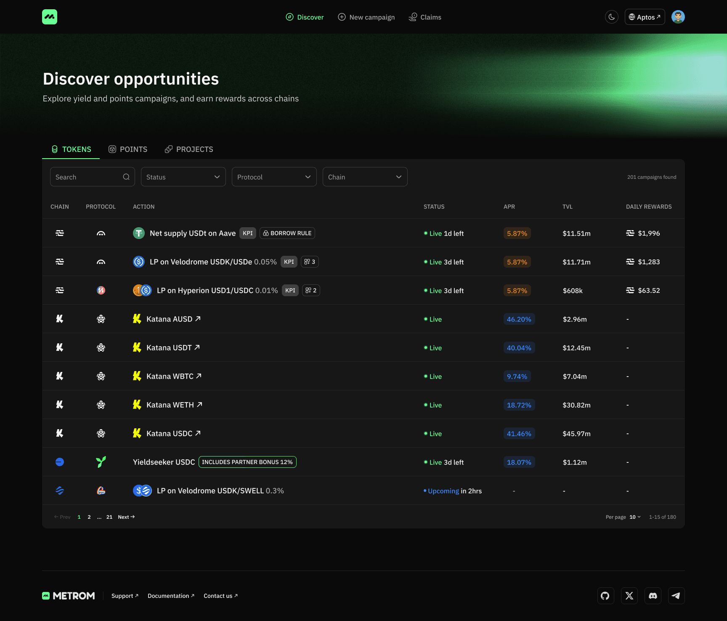Screen dimensions: 727x621
Task: Switch to the TOKENS tab
Action: [x=71, y=149]
